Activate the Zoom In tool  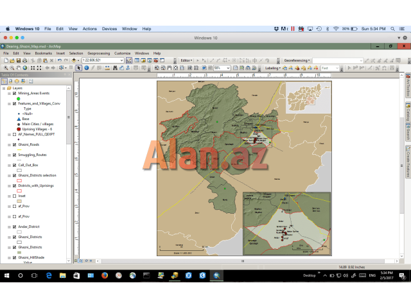click(x=4, y=68)
